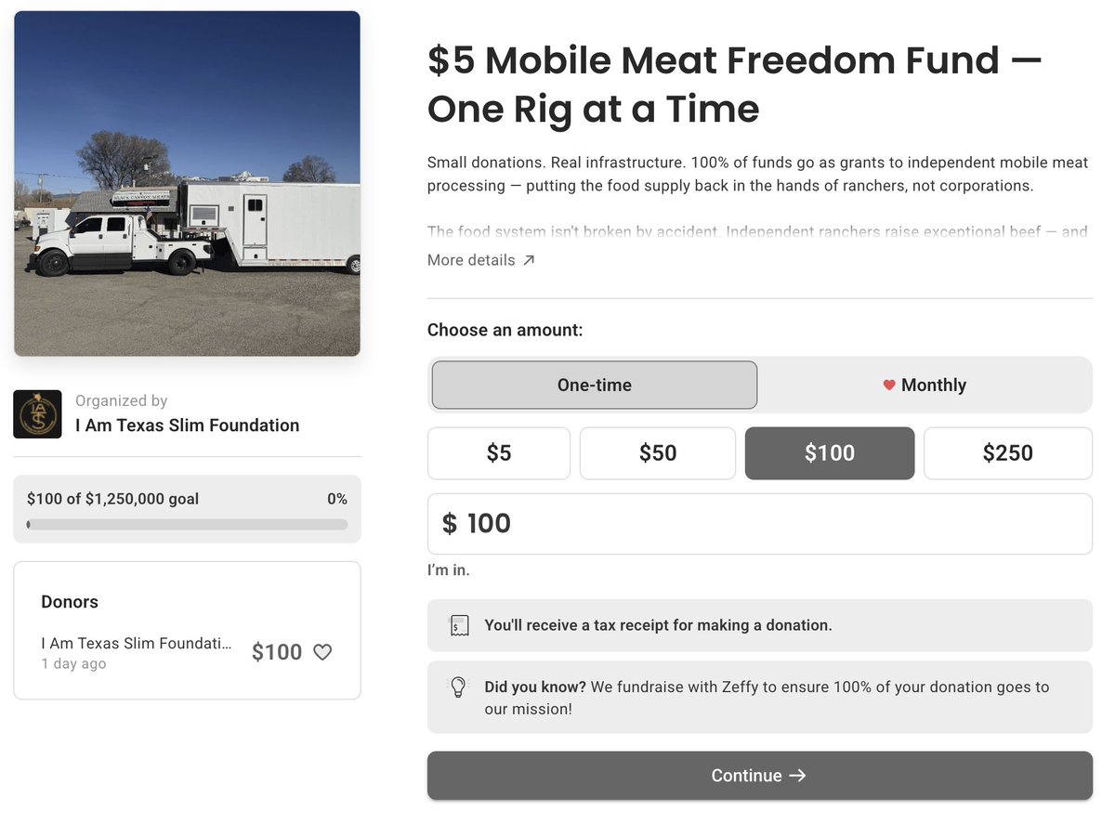This screenshot has width=1115, height=824.
Task: Click the tax receipt icon
Action: click(457, 625)
